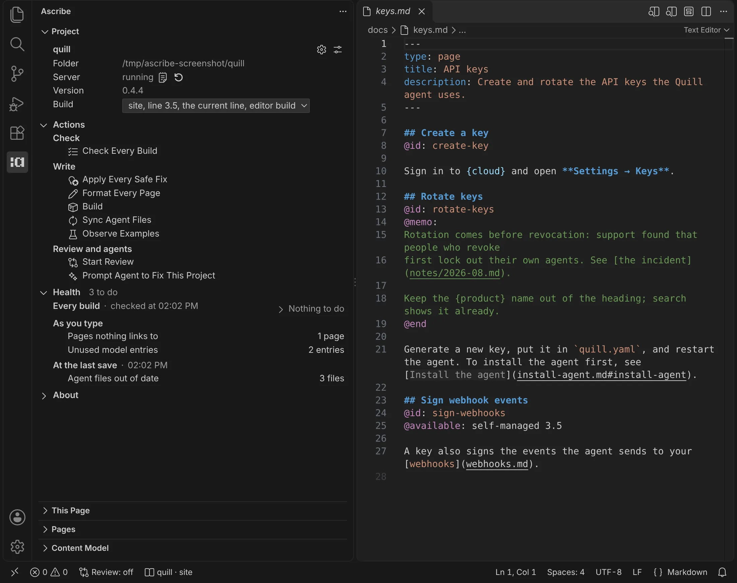Viewport: 737px width, 583px height.
Task: Open the remote window icon in the status bar
Action: tap(14, 572)
